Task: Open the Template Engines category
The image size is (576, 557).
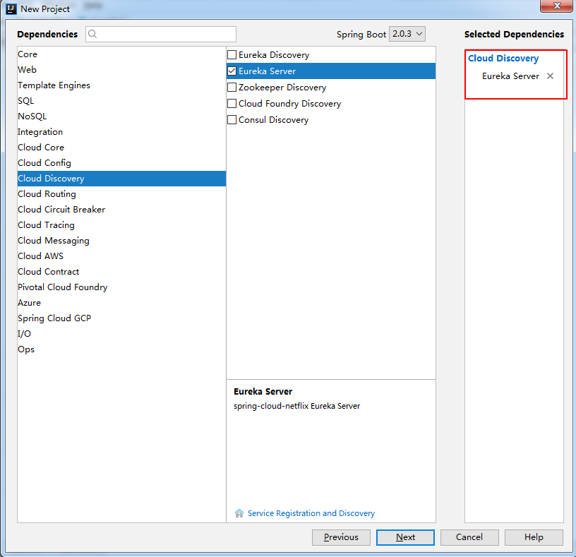Action: pyautogui.click(x=121, y=85)
